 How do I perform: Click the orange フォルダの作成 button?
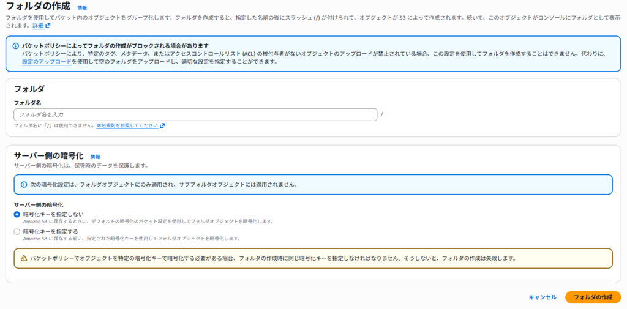592,297
